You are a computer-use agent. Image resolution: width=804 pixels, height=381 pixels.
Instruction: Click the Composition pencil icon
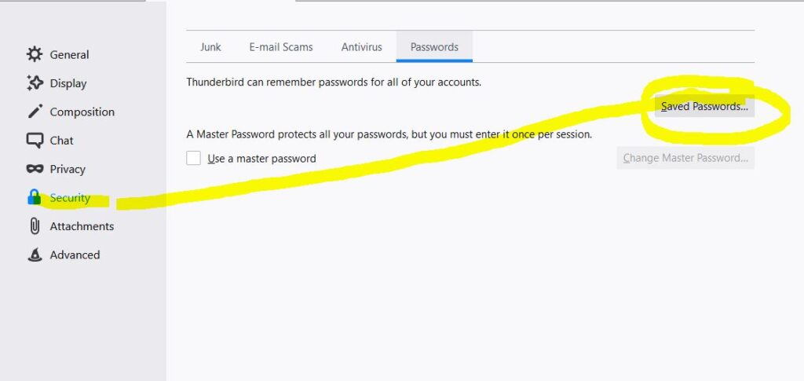click(35, 112)
